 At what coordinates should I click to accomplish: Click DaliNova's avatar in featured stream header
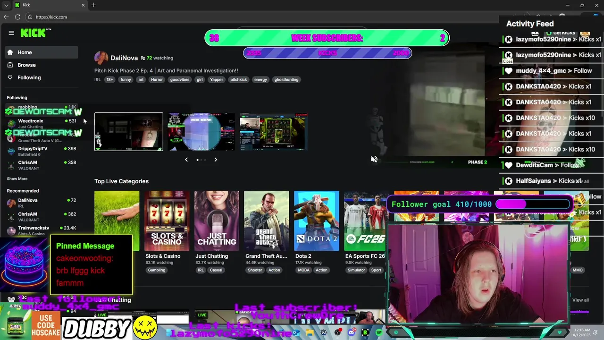[101, 58]
